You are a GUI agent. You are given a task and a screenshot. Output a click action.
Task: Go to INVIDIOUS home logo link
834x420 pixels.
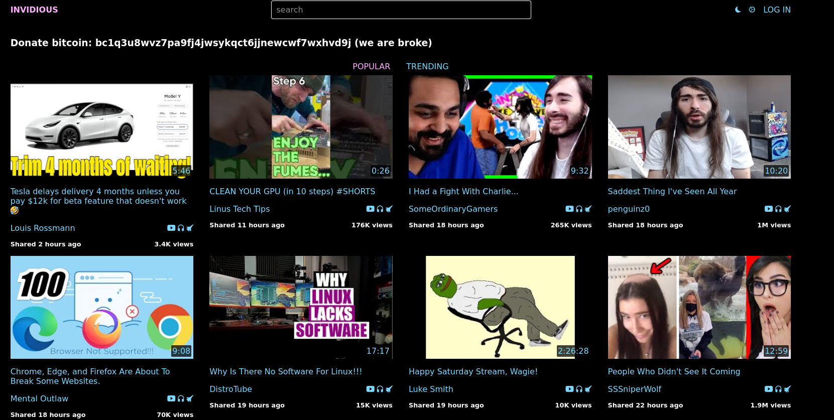pyautogui.click(x=34, y=10)
